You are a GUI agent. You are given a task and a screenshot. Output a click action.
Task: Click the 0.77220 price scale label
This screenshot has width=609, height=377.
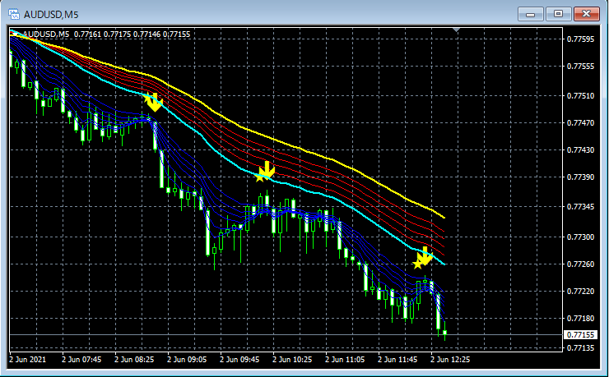coord(580,291)
